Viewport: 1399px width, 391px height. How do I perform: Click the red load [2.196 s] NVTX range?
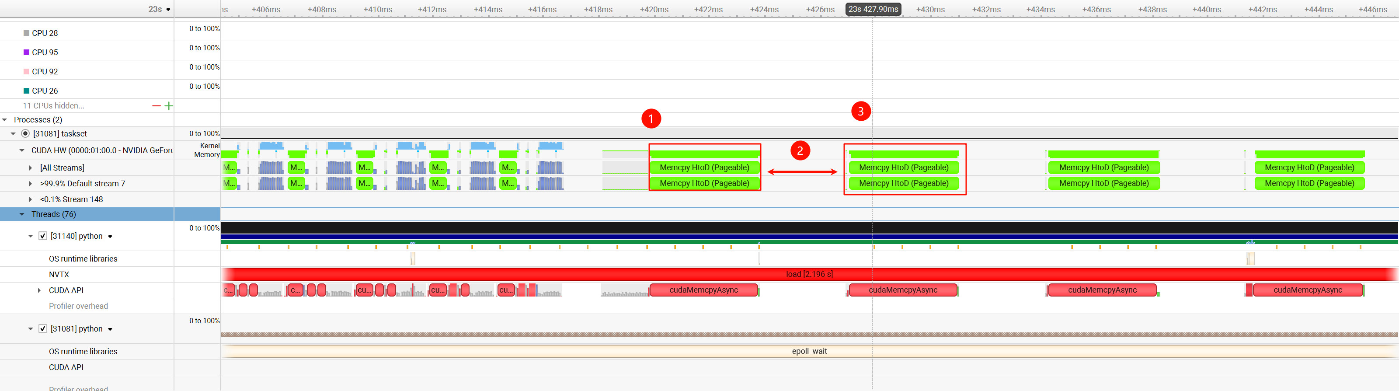pos(809,274)
